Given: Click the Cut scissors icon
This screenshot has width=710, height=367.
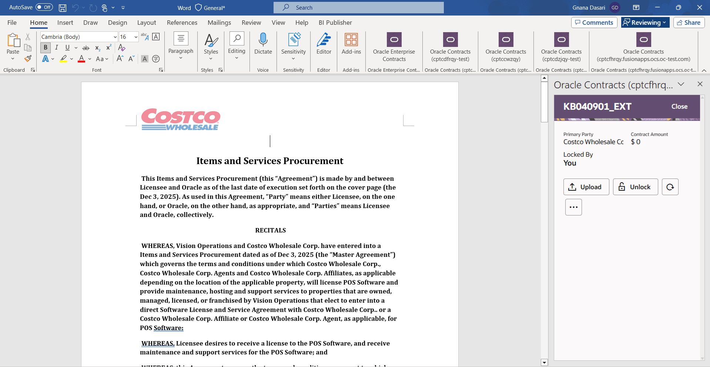Looking at the screenshot, I should click(28, 37).
